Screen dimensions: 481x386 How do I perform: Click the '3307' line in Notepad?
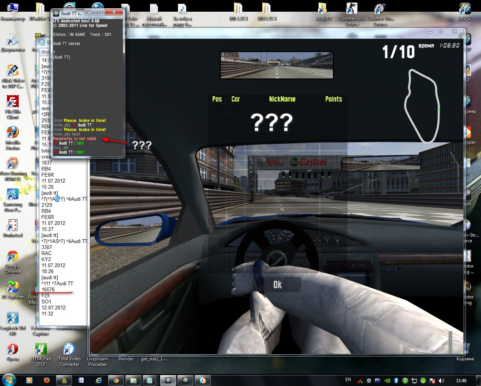[46, 247]
